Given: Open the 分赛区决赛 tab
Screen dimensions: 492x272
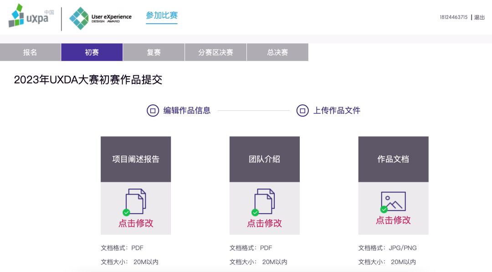Looking at the screenshot, I should 215,52.
